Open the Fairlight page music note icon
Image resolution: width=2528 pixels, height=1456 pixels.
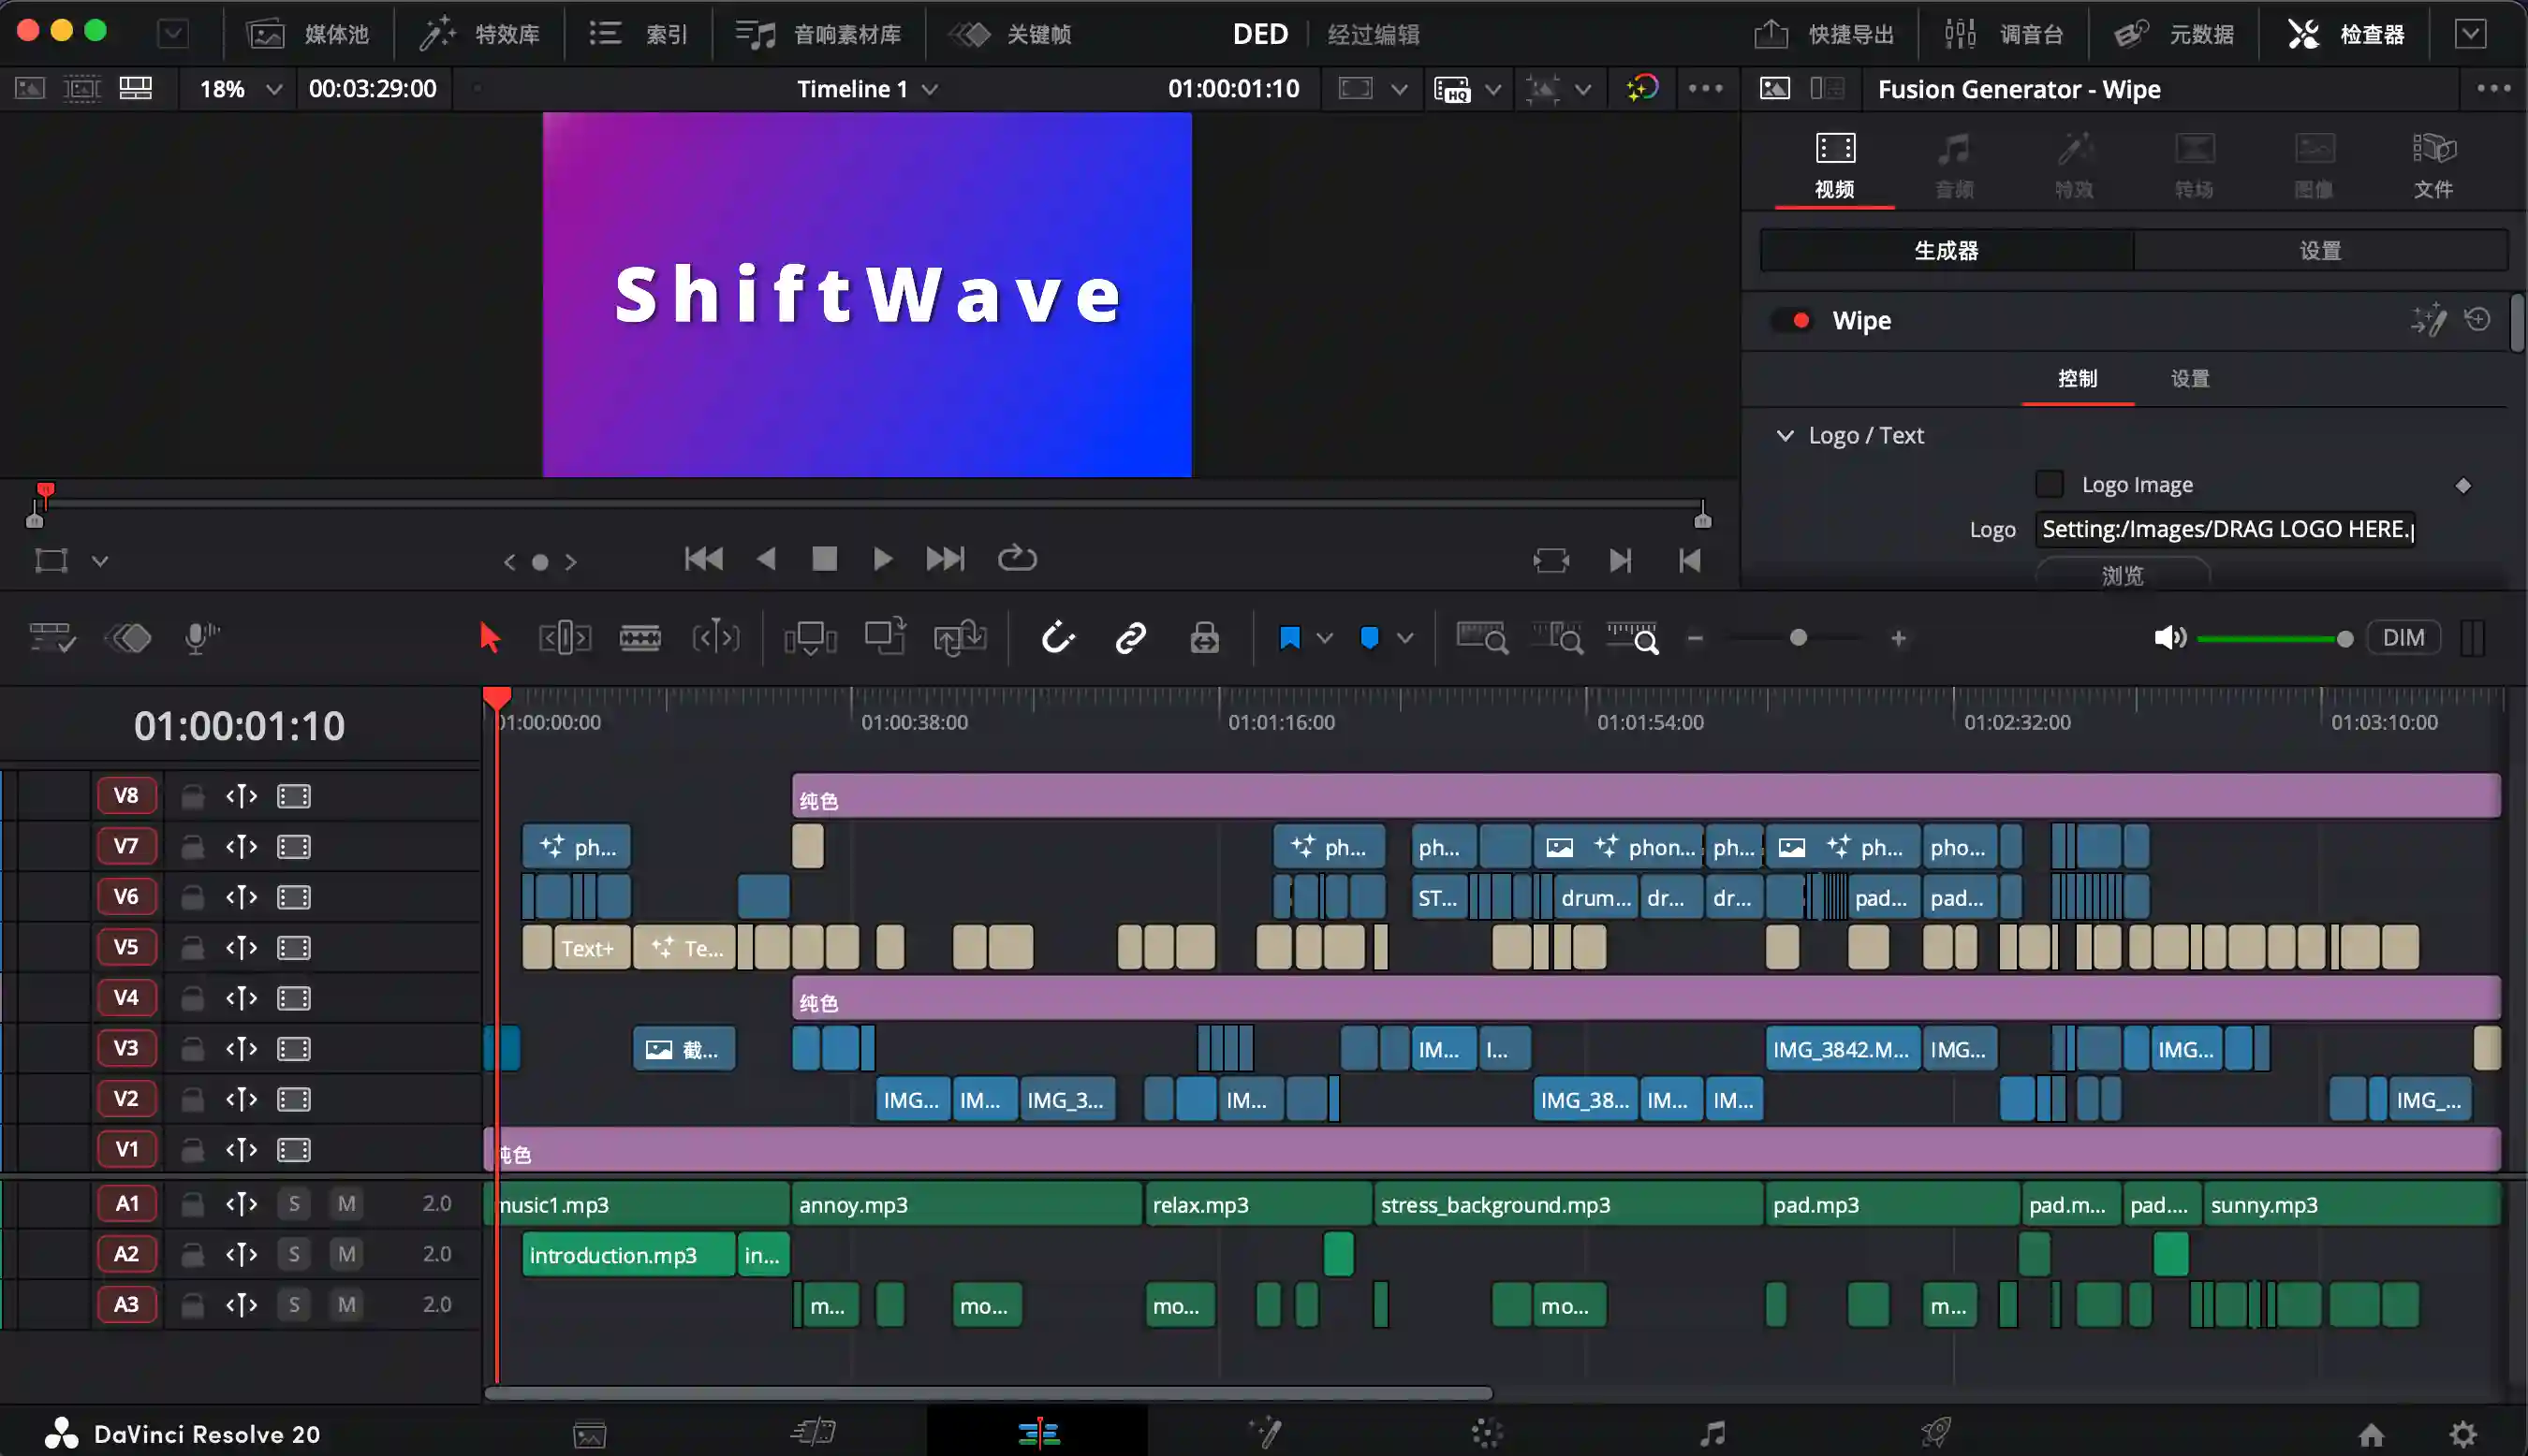point(1712,1434)
